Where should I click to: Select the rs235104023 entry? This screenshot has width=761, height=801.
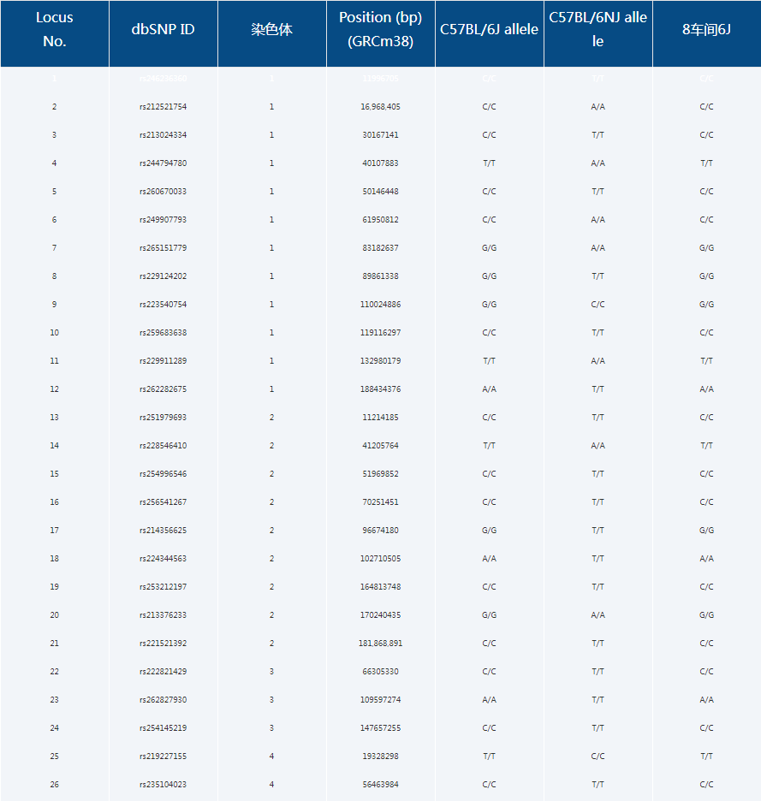[x=163, y=785]
